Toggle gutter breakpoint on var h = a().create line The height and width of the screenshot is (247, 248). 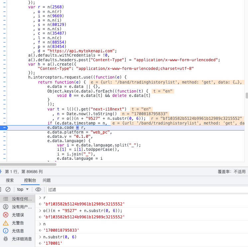[x=4, y=64]
